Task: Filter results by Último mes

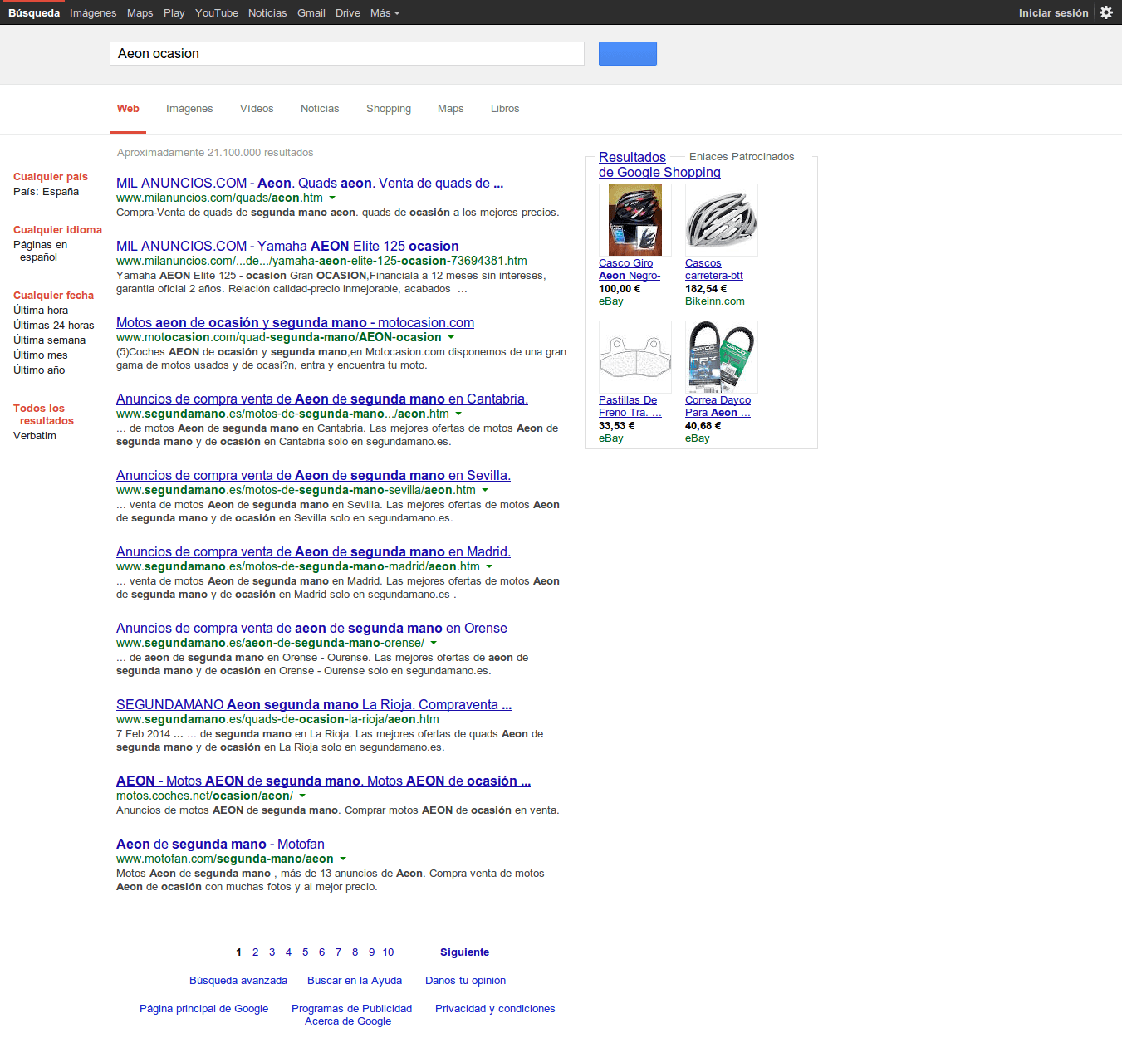Action: pos(40,355)
